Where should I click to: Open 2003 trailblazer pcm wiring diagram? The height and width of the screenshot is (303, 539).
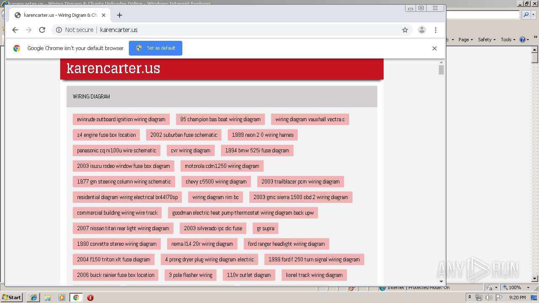[x=301, y=182]
